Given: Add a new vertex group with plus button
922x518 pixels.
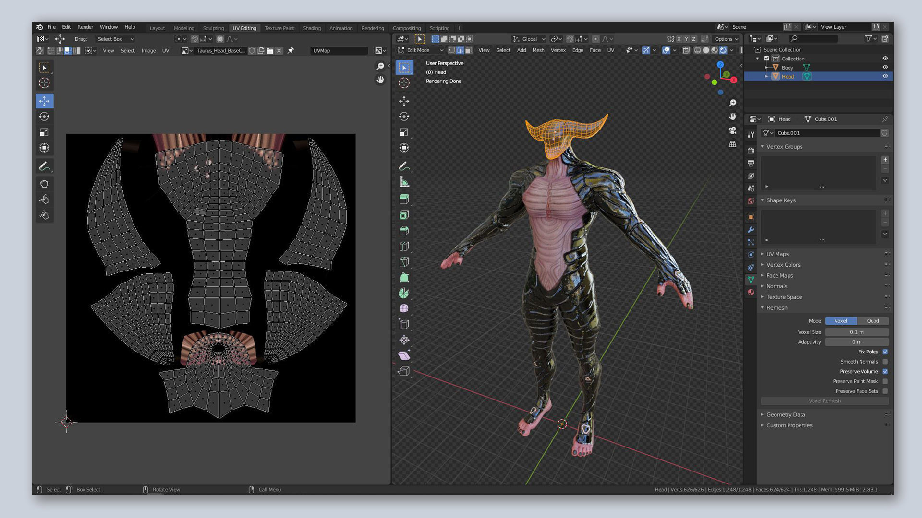Looking at the screenshot, I should pyautogui.click(x=885, y=160).
